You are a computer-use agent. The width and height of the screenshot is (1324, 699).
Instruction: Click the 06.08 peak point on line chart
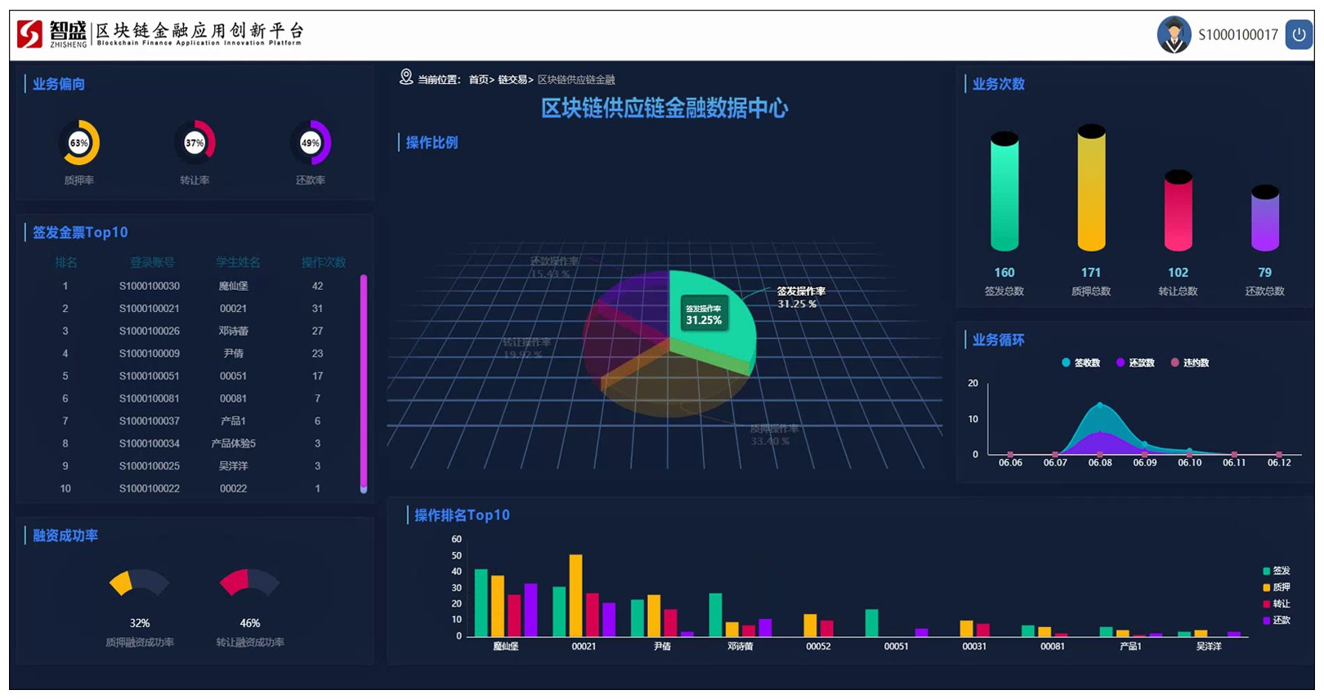[1100, 404]
